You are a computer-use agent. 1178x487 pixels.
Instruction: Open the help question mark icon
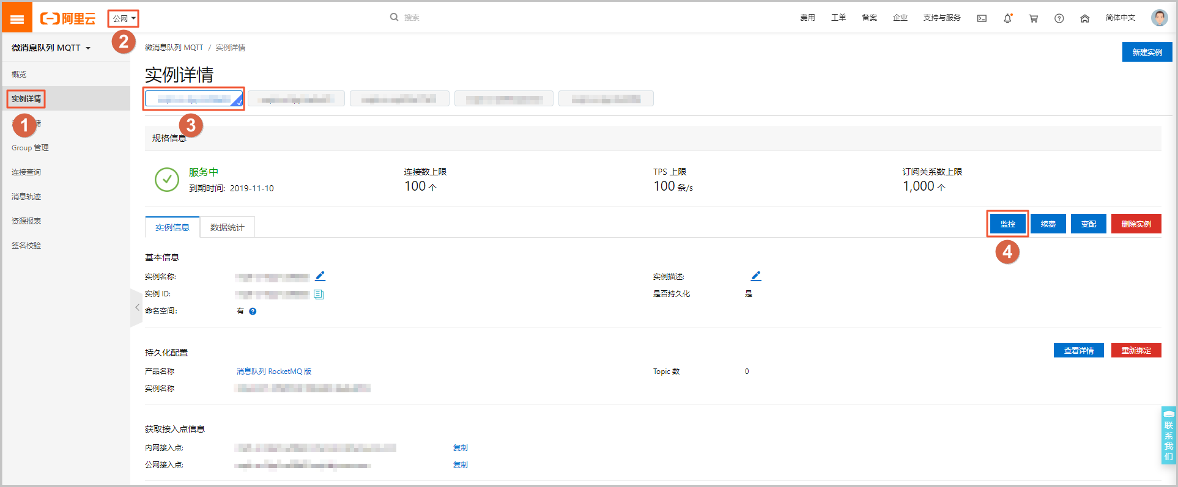click(x=1059, y=18)
